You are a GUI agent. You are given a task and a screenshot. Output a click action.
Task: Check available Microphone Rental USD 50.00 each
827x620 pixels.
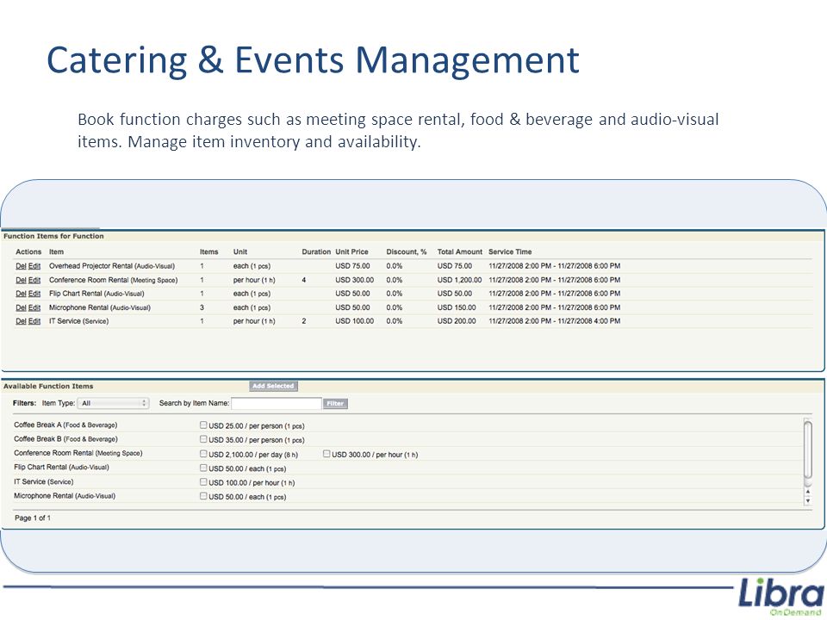pyautogui.click(x=203, y=496)
